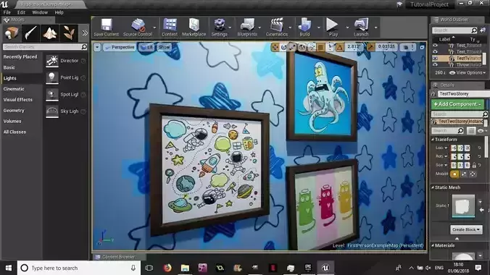Viewport: 490px width, 275px height.
Task: Maximize or restore the viewport icon
Action: coord(422,47)
